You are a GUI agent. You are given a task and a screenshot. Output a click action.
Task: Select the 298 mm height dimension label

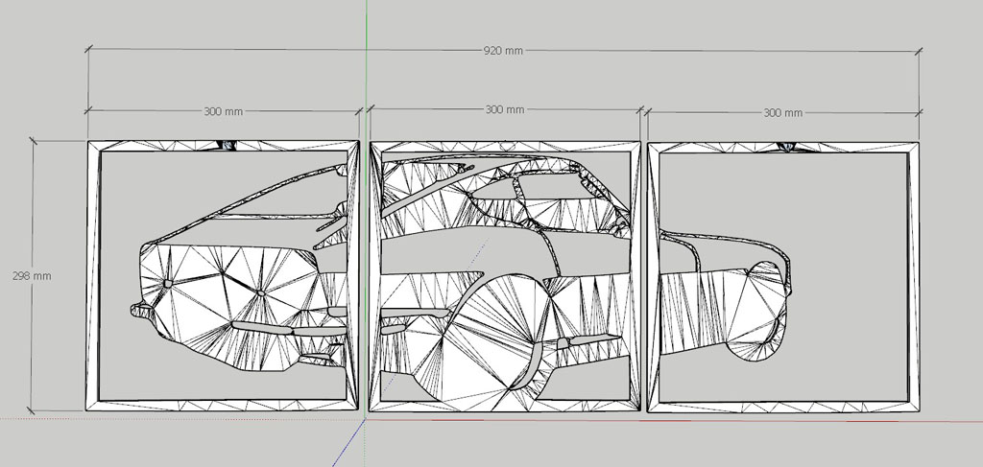click(x=32, y=276)
